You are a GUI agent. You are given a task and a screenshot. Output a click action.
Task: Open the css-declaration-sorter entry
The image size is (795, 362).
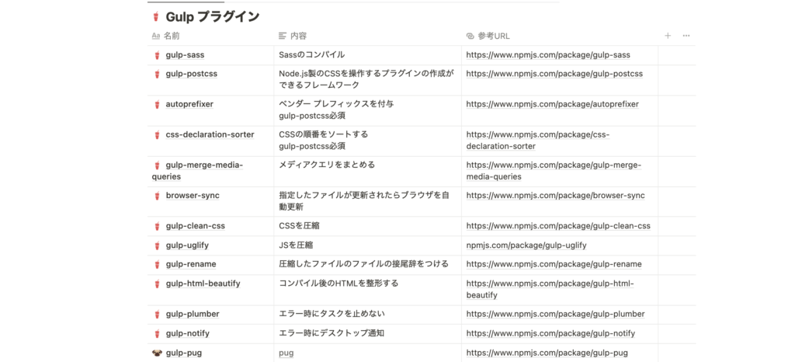pyautogui.click(x=210, y=134)
